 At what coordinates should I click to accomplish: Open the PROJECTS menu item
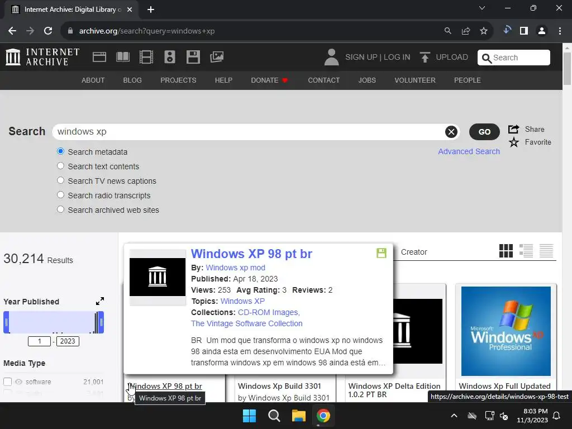pyautogui.click(x=178, y=80)
